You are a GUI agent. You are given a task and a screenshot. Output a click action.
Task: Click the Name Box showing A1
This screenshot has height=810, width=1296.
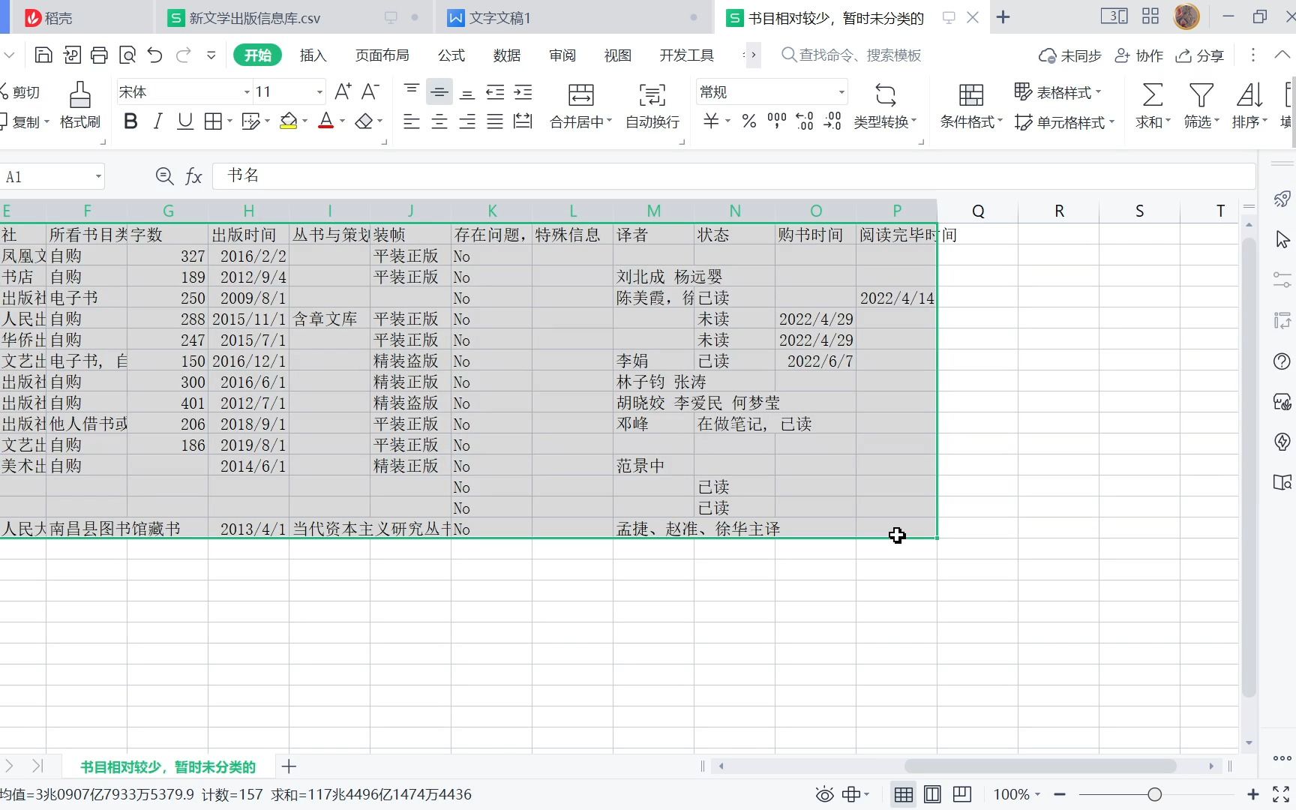coord(45,176)
